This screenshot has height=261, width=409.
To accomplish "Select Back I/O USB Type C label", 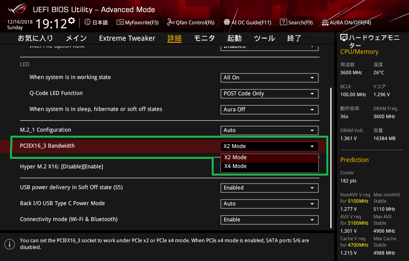I will point(62,203).
